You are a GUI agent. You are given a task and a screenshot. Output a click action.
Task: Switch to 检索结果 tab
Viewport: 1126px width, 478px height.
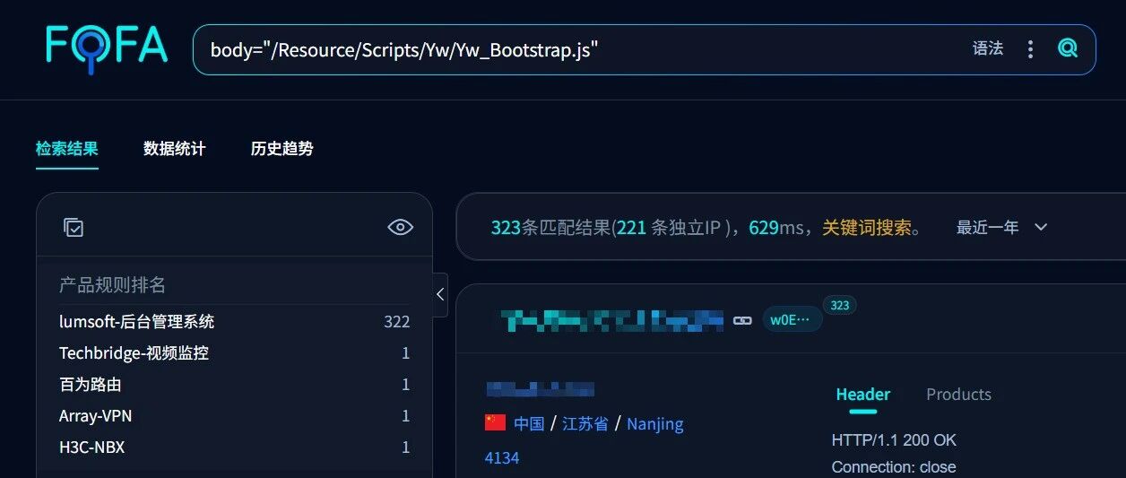click(67, 149)
